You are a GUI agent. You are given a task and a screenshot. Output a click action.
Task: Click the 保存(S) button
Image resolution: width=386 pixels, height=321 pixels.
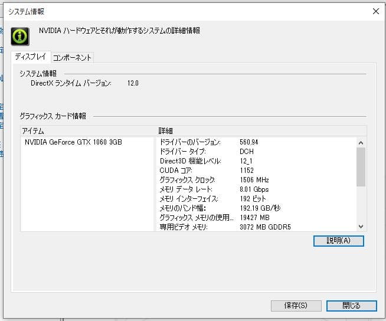[x=296, y=306]
